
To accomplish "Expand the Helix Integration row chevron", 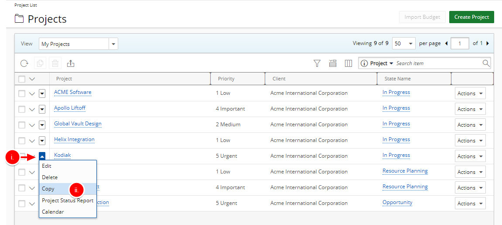I will click(32, 141).
